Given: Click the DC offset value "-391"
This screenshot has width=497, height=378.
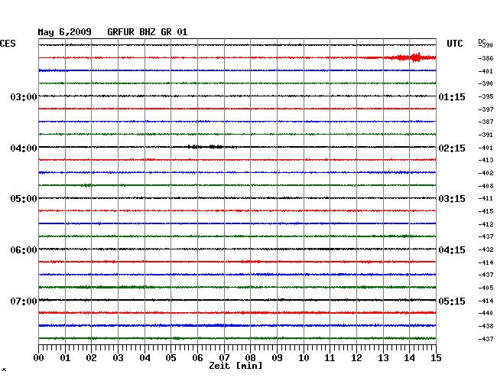Looking at the screenshot, I should click(x=486, y=135).
